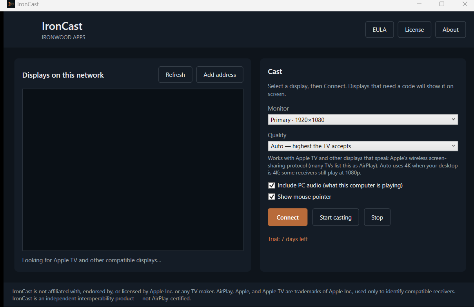Click the Add address button

[x=220, y=74]
